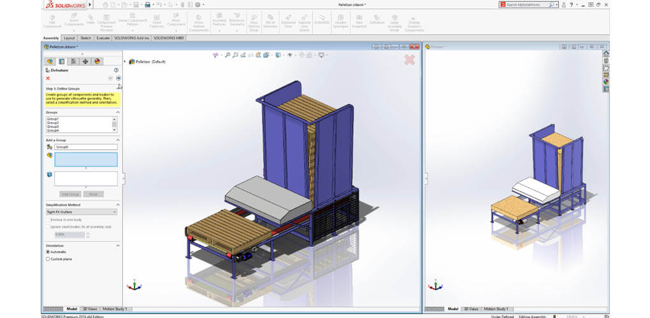The image size is (650, 318).
Task: Select the Automatic orientation radio button
Action: coord(48,252)
